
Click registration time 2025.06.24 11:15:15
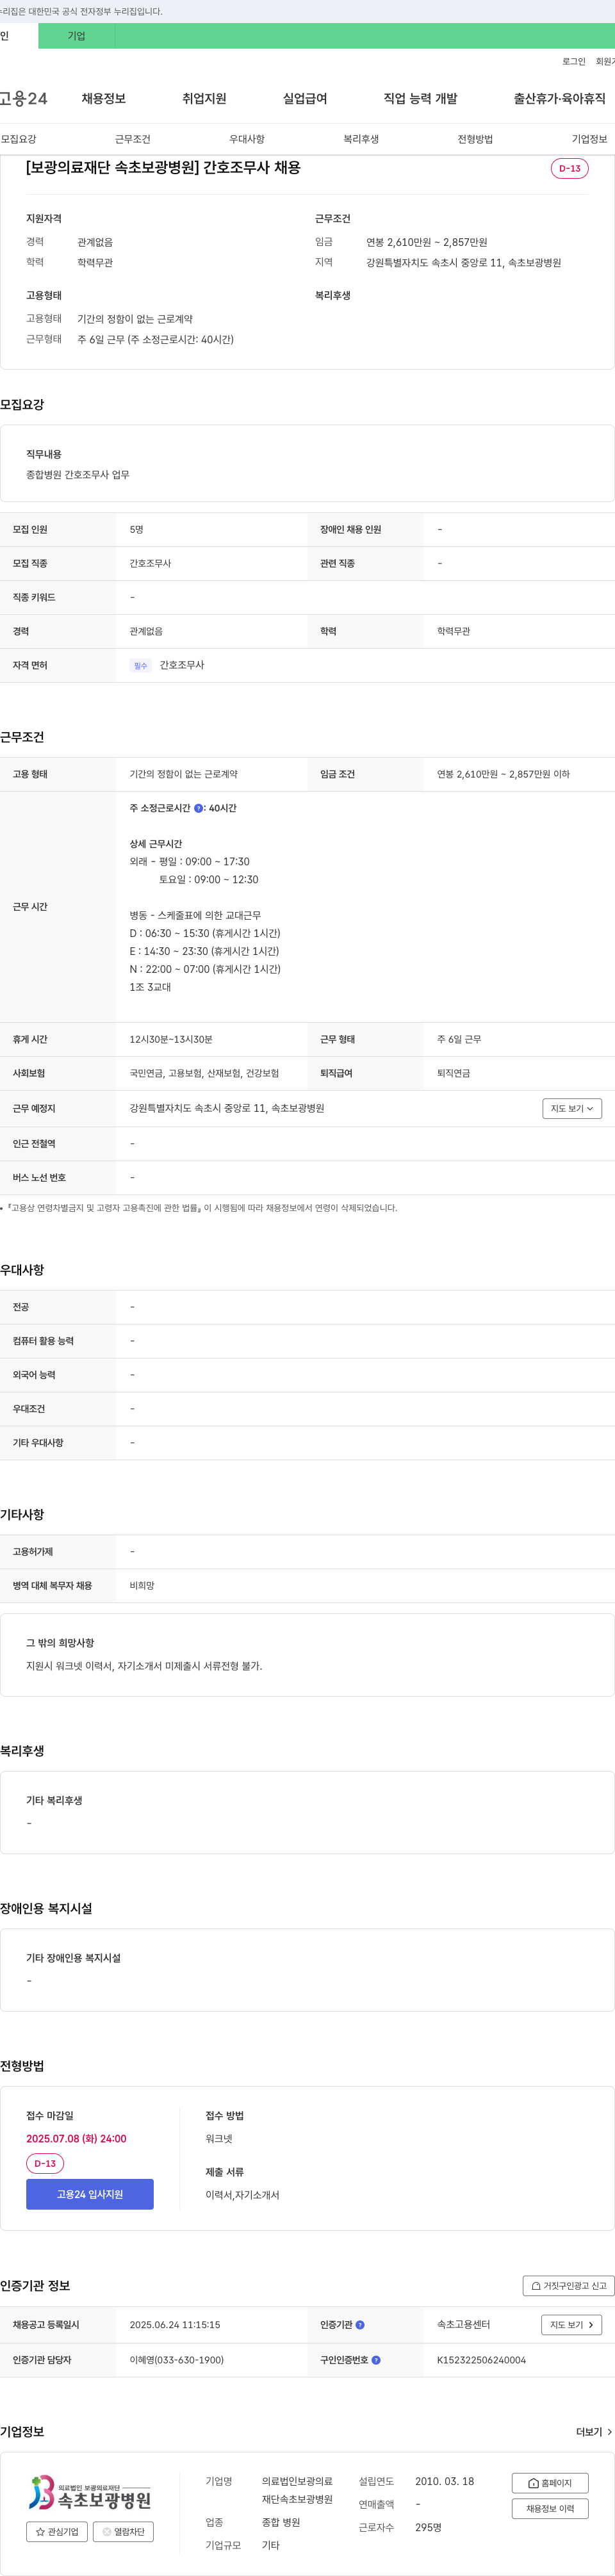tap(175, 2324)
